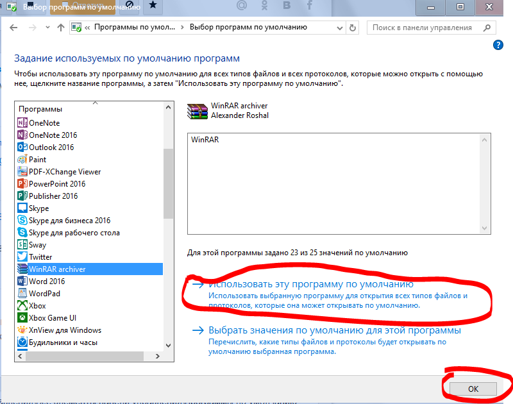
Task: Click the Xbox Game UI icon
Action: (22, 317)
